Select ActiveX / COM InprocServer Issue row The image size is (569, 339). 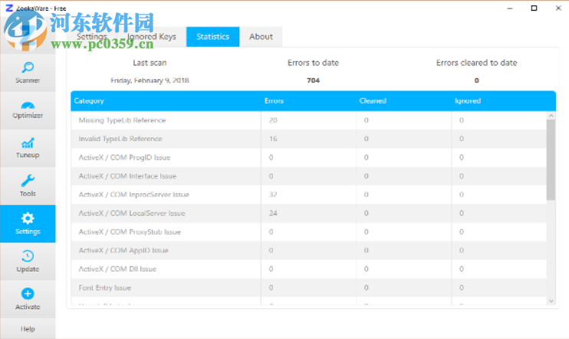pyautogui.click(x=309, y=195)
